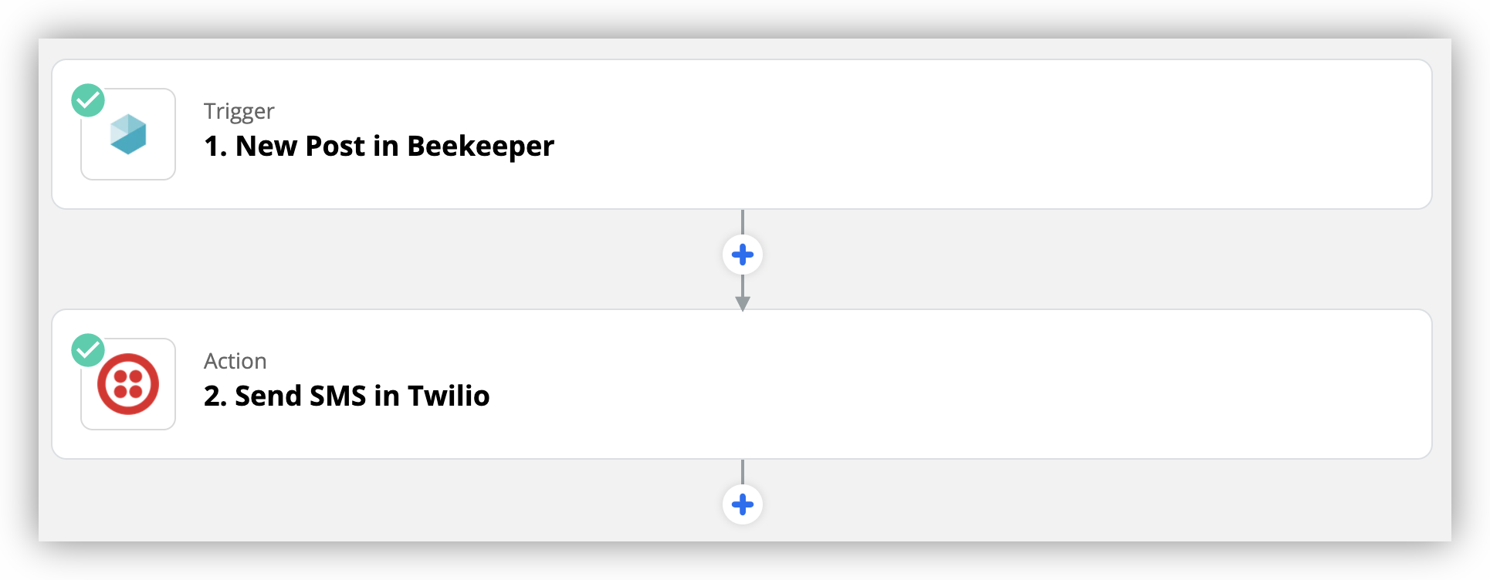Select the '1. New Post in Beekeeper' title
Image resolution: width=1490 pixels, height=580 pixels.
point(379,146)
